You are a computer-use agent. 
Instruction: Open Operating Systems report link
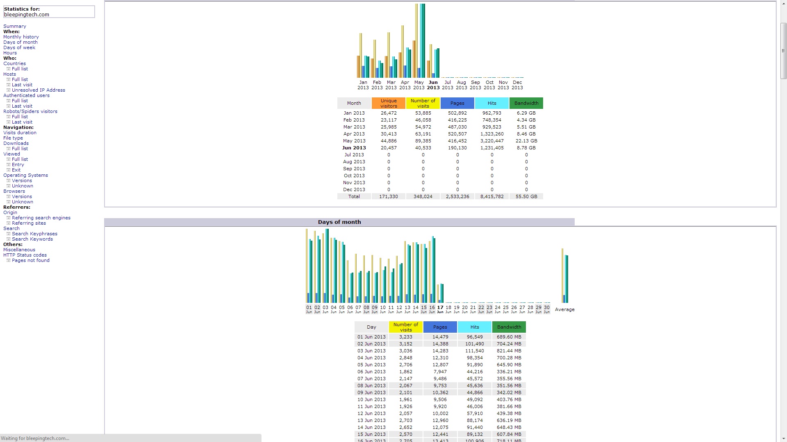pyautogui.click(x=25, y=175)
